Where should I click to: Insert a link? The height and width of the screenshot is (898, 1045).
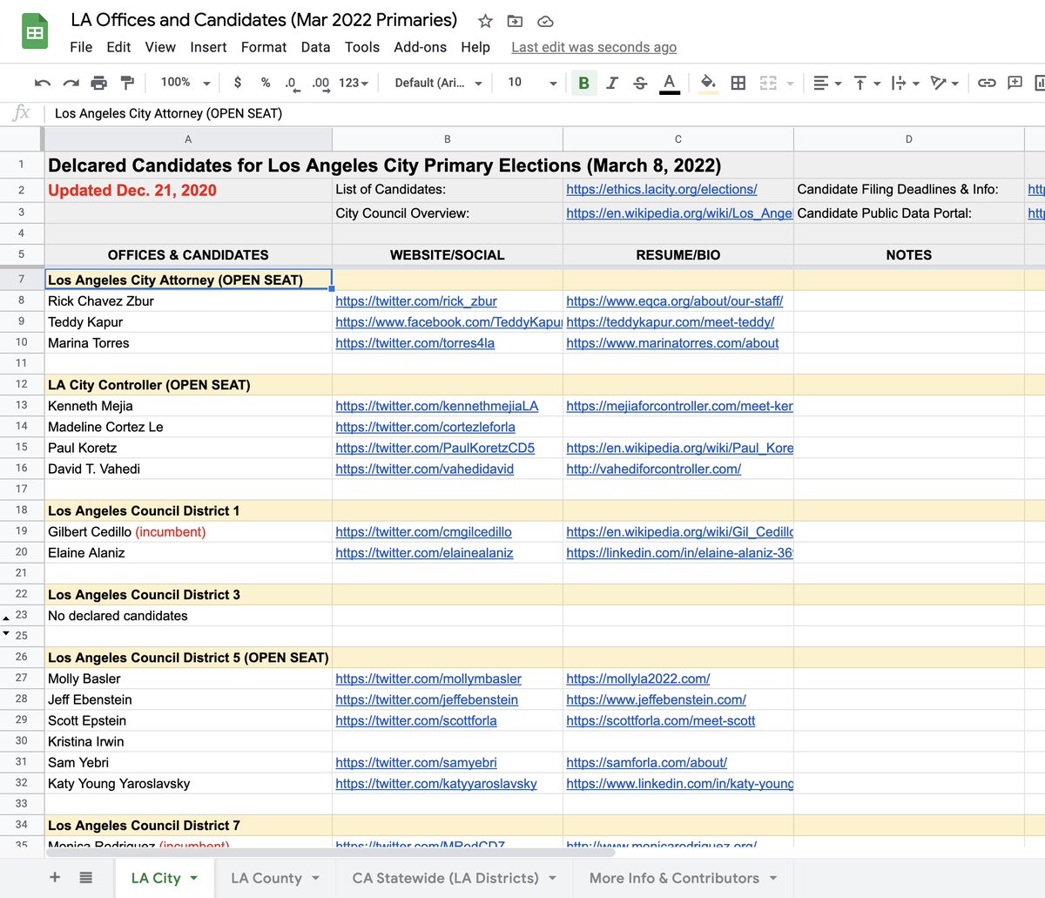pos(987,83)
